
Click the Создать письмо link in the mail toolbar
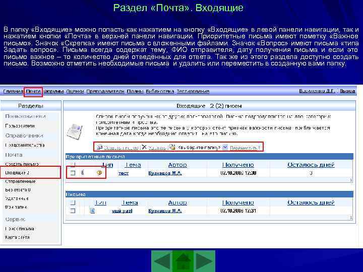pyautogui.click(x=121, y=148)
